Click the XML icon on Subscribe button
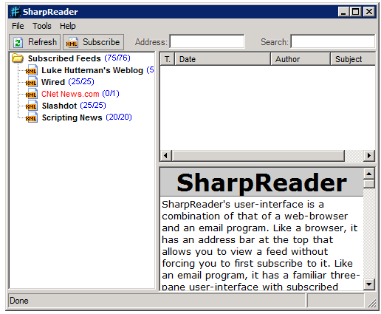Screen dimensions: 381x314 coord(72,42)
